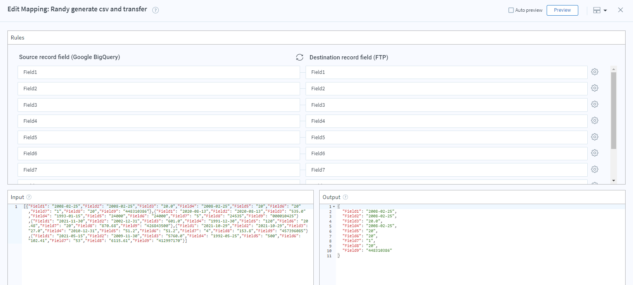The image size is (633, 285).
Task: Edit destination field Field3 input
Action: [x=447, y=105]
